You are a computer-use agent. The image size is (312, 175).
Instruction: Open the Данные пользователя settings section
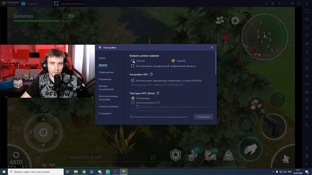(106, 87)
